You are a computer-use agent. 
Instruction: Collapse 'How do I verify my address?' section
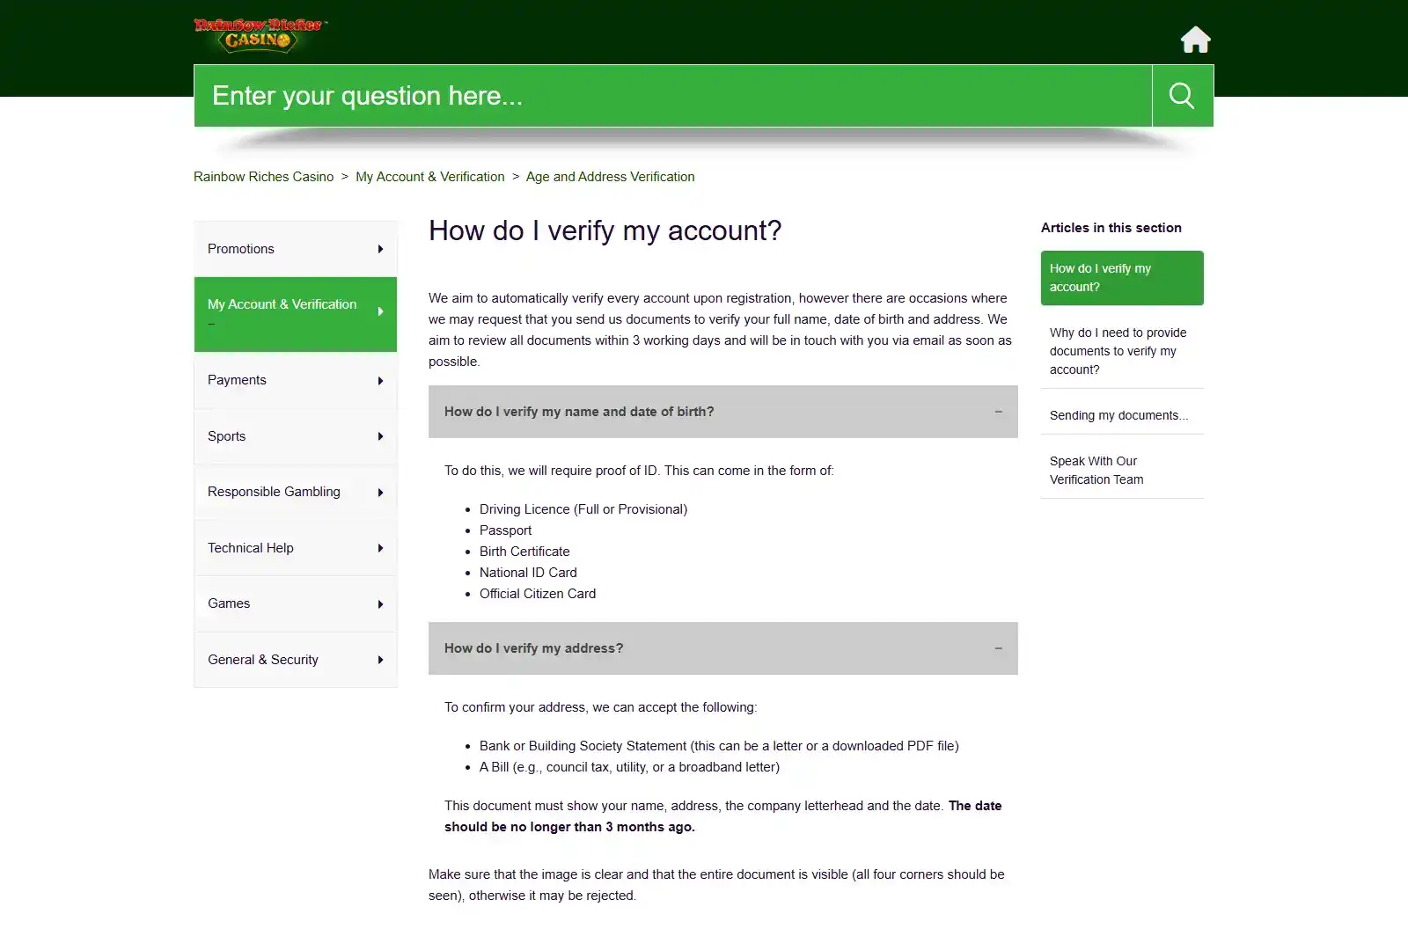(x=723, y=648)
